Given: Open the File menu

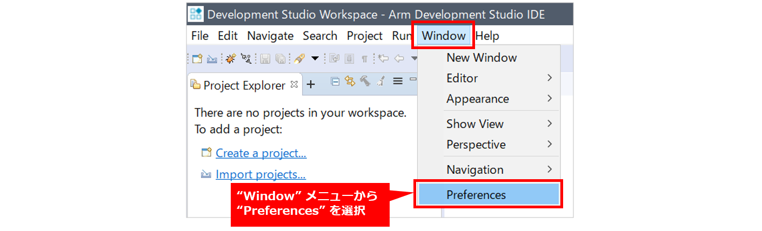Looking at the screenshot, I should coord(200,36).
